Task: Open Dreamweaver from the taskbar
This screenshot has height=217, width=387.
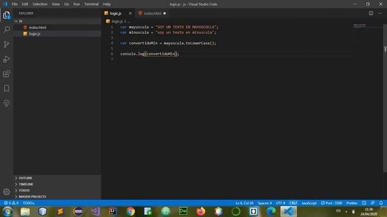Action: [x=183, y=212]
